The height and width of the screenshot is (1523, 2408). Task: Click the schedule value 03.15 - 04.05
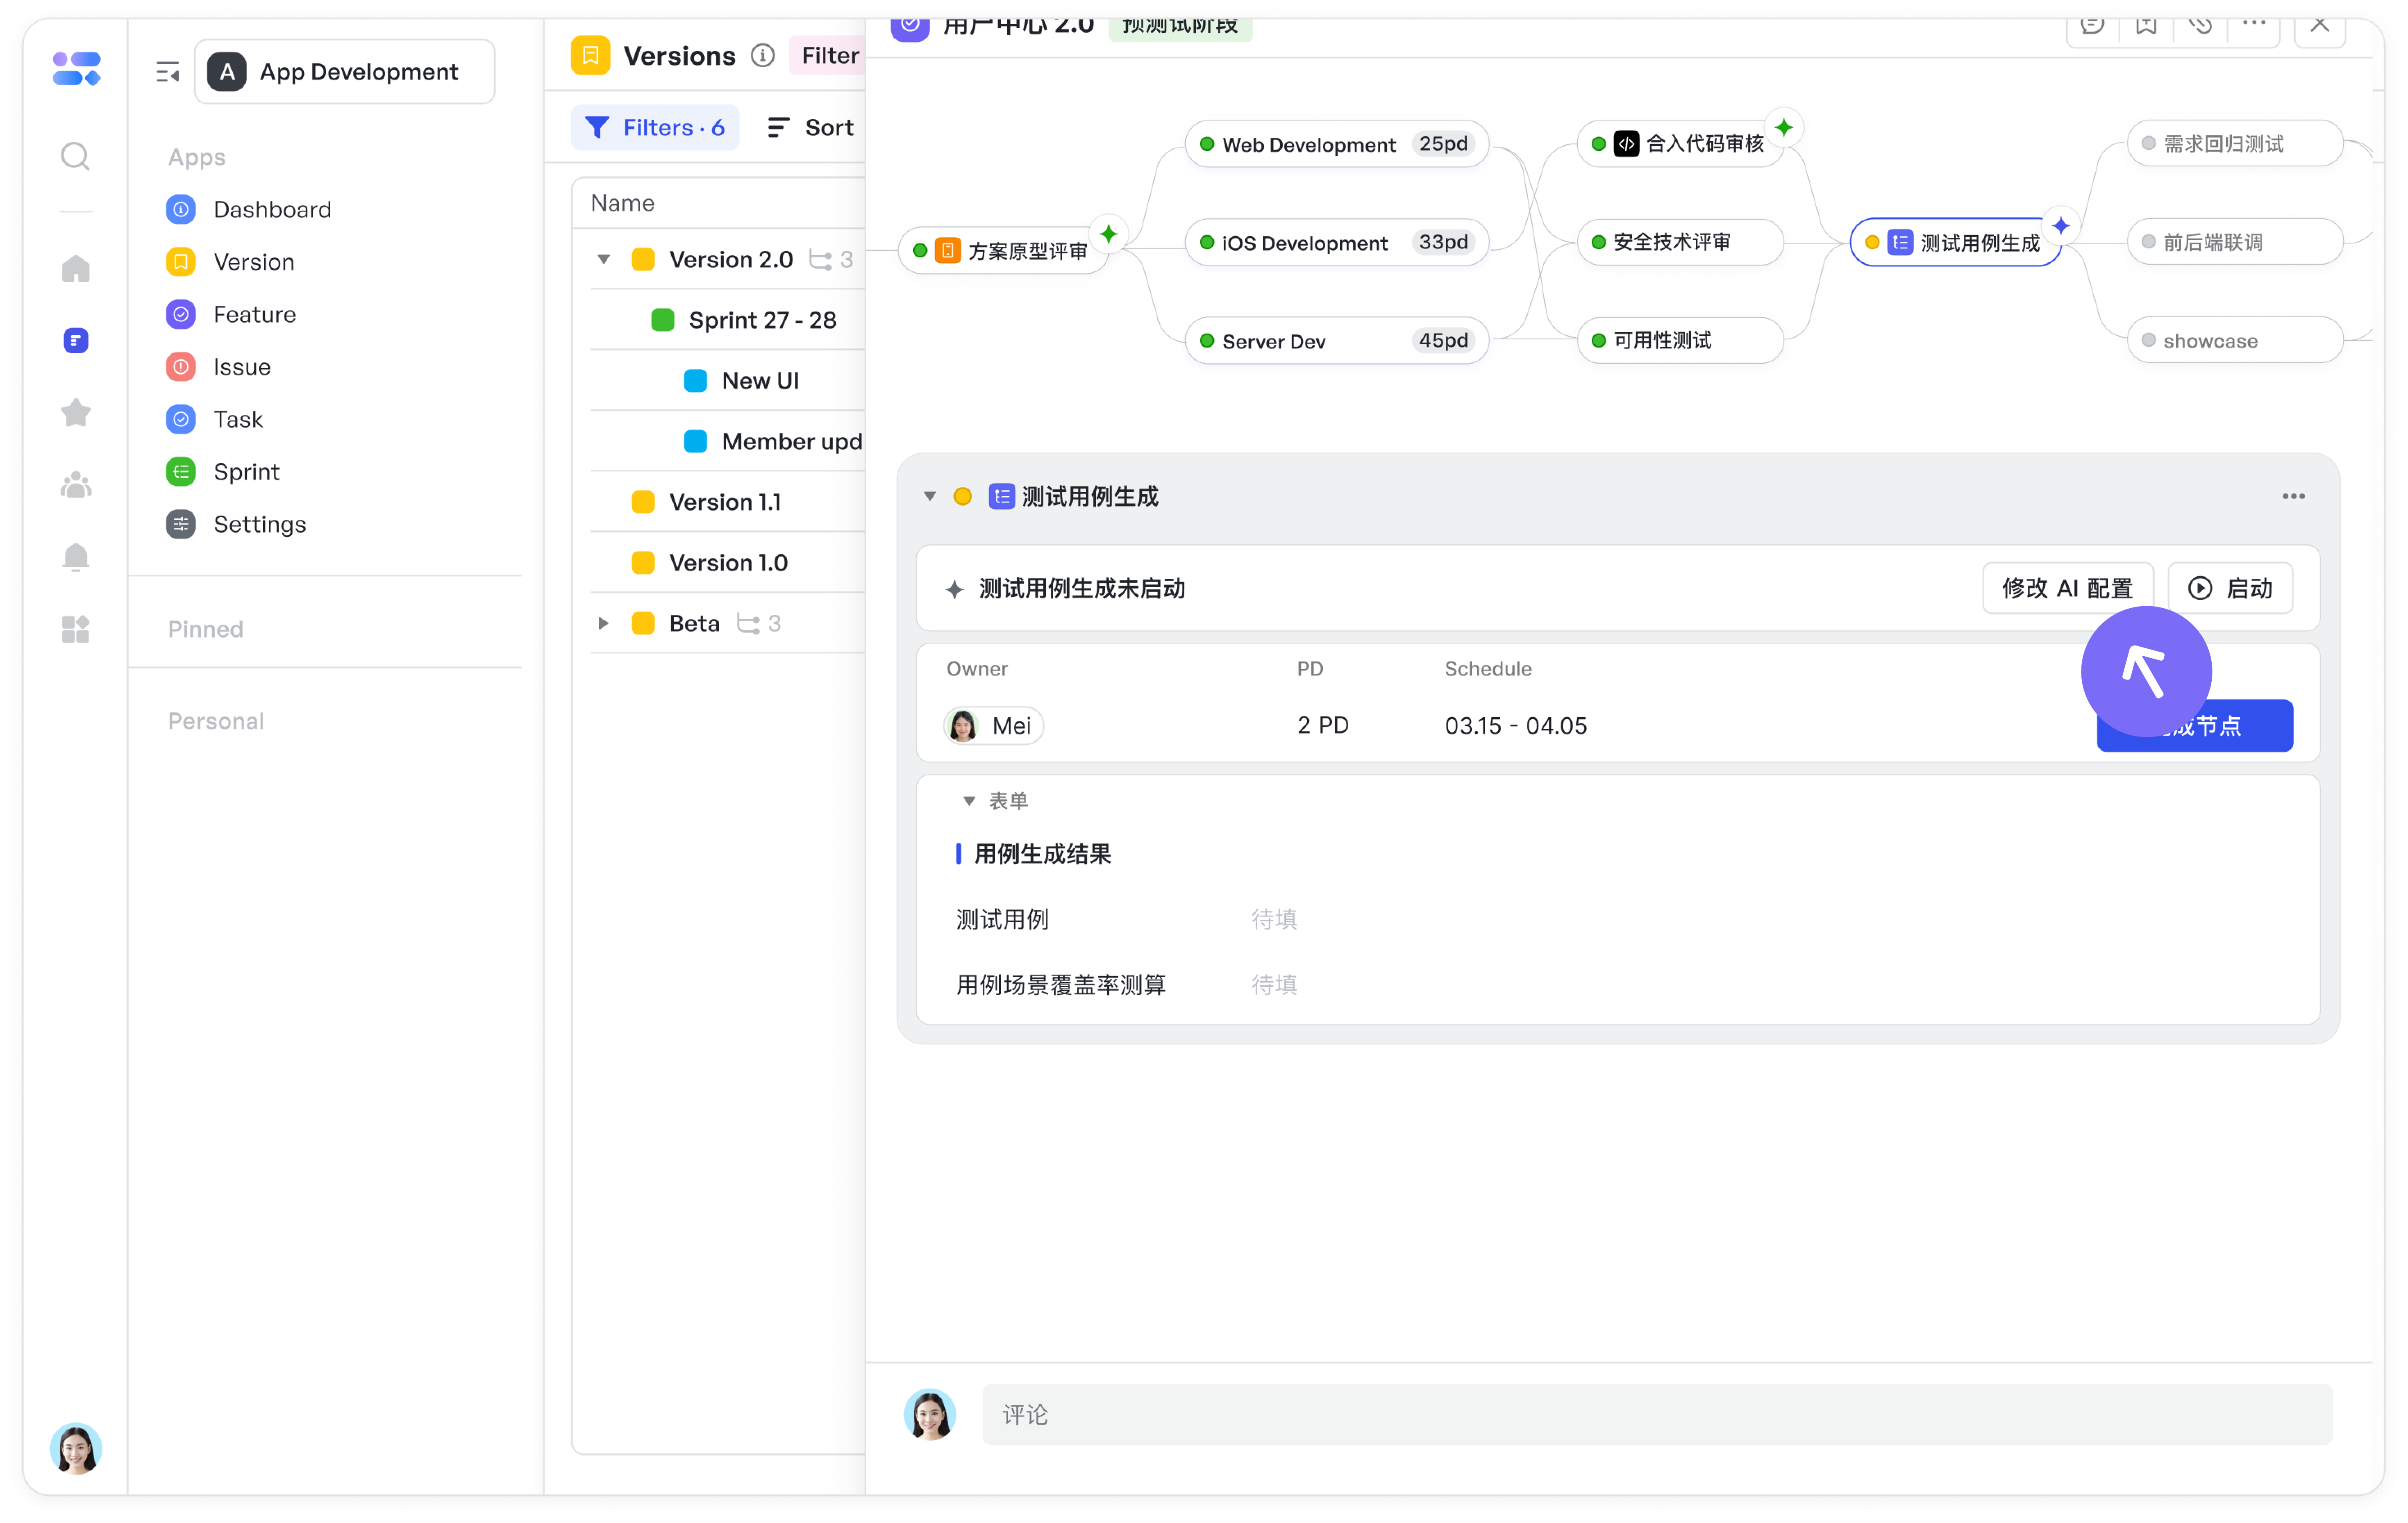(1516, 726)
